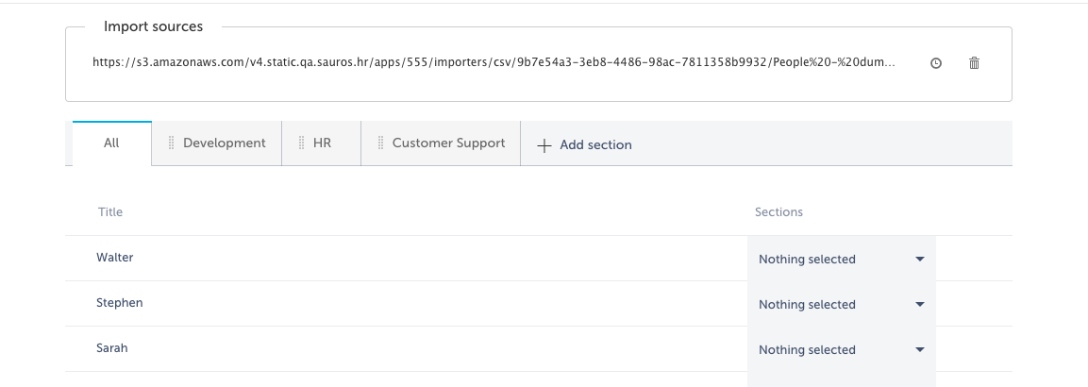The height and width of the screenshot is (387, 1088).
Task: Select the Sarah row title
Action: [x=112, y=348]
